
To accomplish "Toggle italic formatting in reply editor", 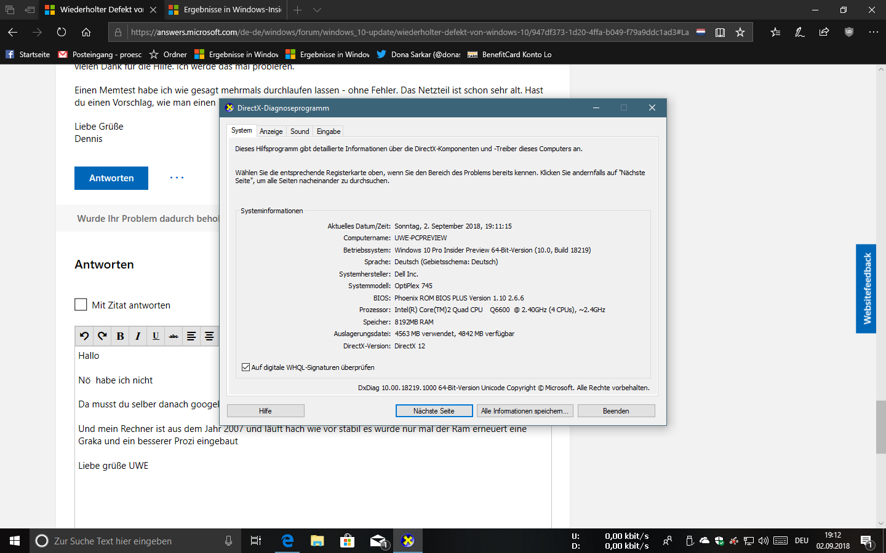I will [x=138, y=336].
